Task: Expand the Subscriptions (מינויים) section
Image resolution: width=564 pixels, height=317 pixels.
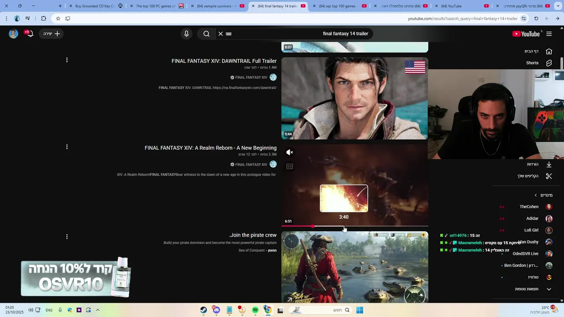Action: pos(543,195)
